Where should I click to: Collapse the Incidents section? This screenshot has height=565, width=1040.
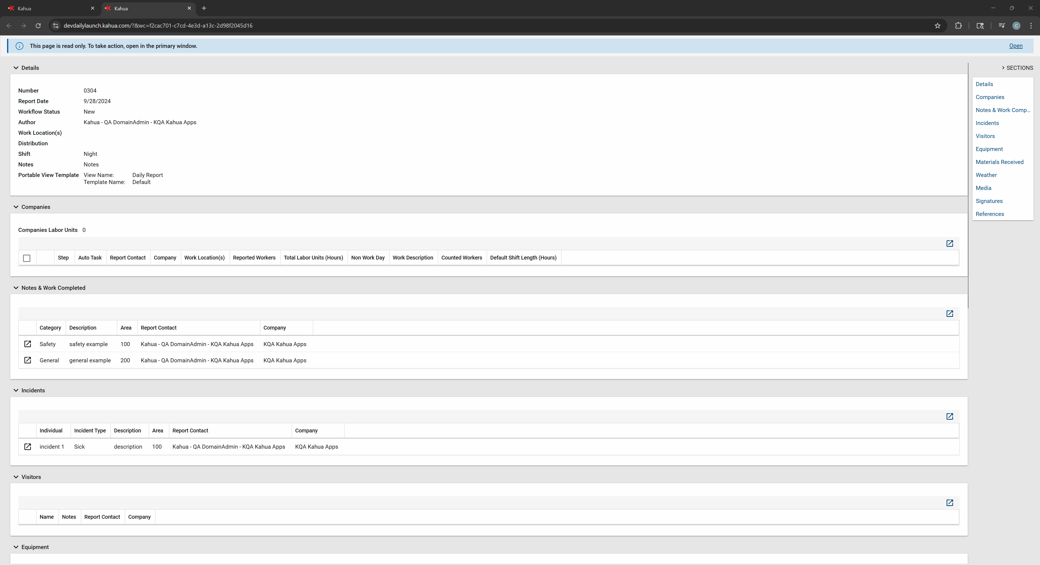coord(16,390)
